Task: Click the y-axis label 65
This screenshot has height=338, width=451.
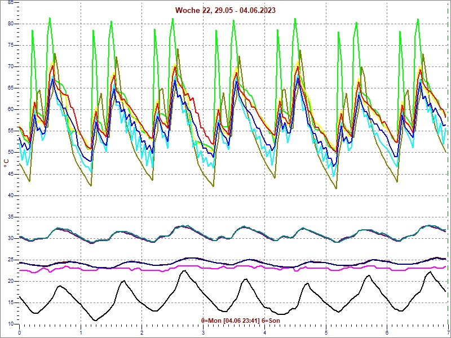Action: 10,88
